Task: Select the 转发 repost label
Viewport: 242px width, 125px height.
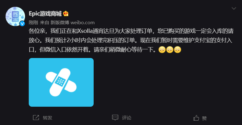Action: (48, 118)
